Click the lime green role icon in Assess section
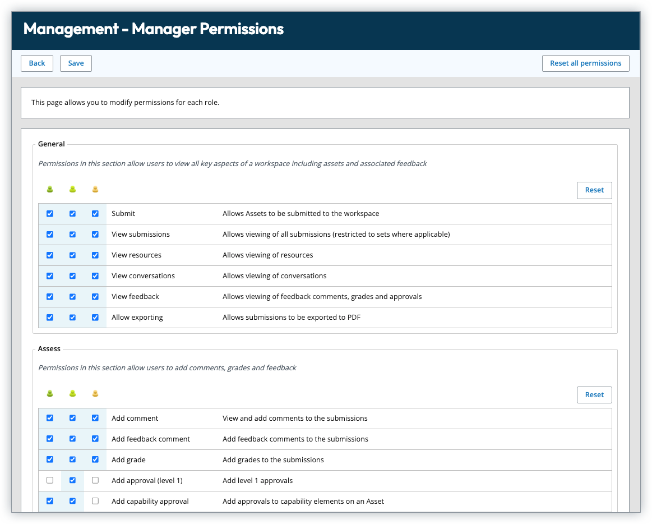The width and height of the screenshot is (652, 524). (72, 394)
